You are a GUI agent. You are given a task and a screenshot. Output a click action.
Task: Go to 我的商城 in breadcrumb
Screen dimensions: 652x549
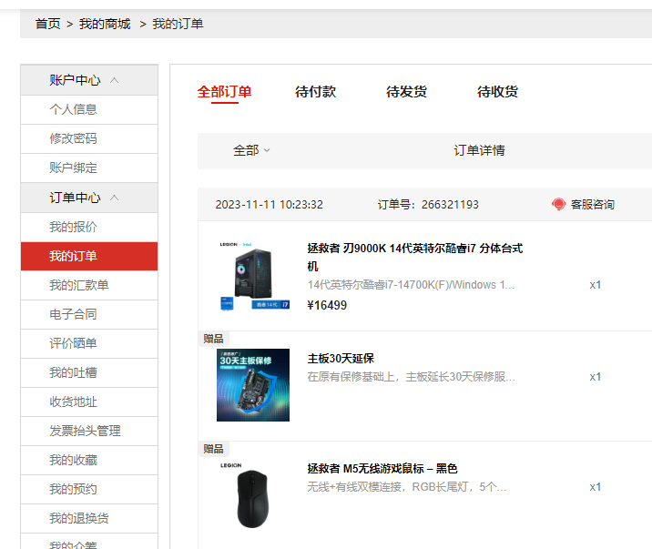pos(105,24)
